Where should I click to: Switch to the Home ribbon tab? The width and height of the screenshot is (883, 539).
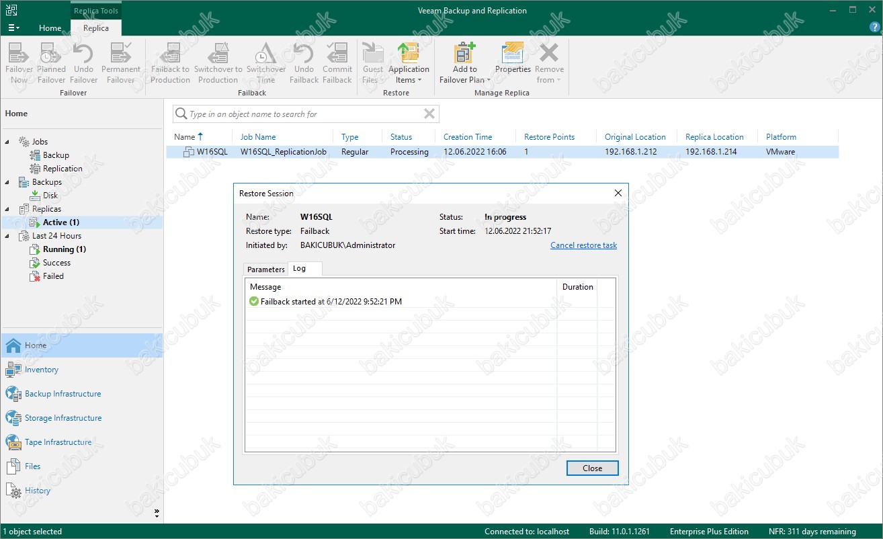[x=50, y=28]
